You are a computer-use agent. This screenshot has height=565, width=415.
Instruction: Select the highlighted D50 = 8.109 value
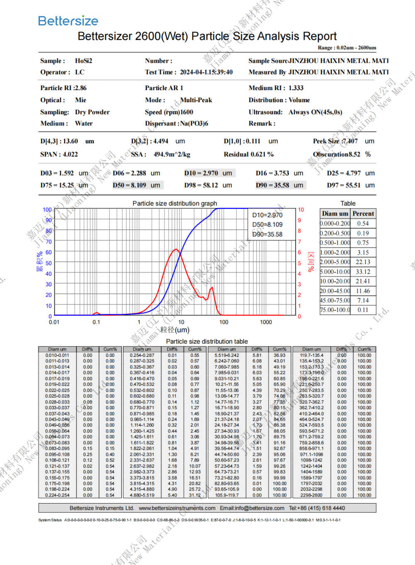137,185
